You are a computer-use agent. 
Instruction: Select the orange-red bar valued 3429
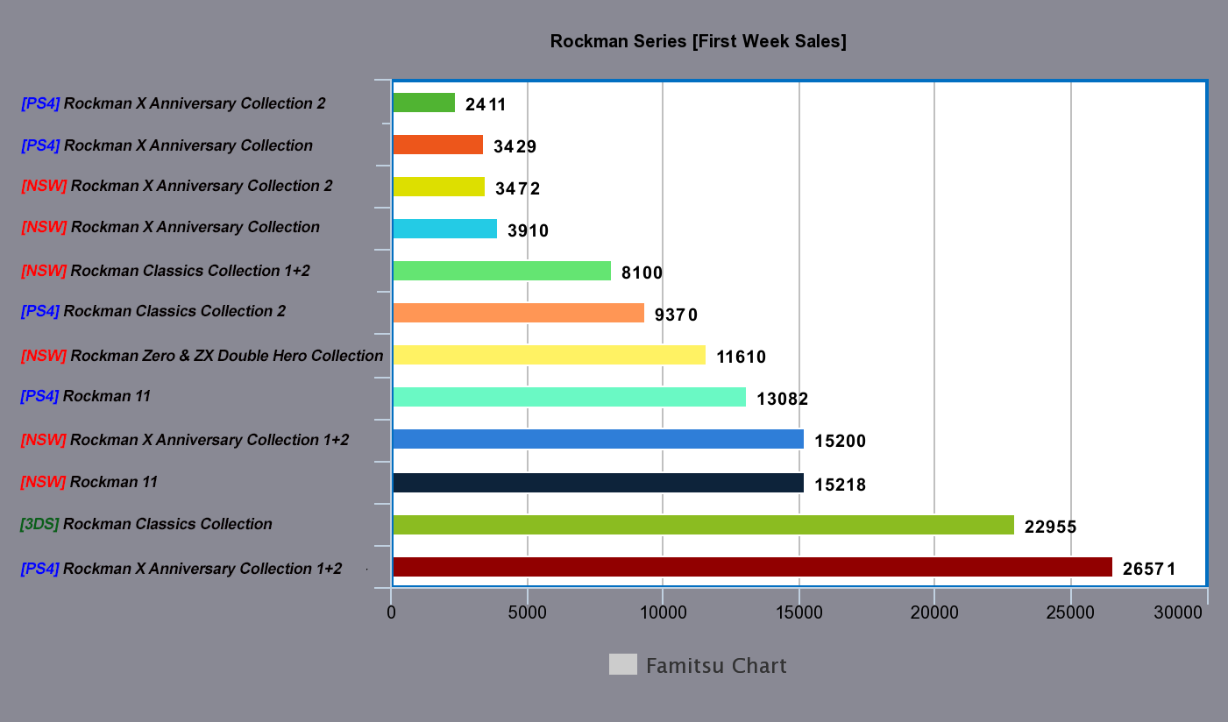438,145
